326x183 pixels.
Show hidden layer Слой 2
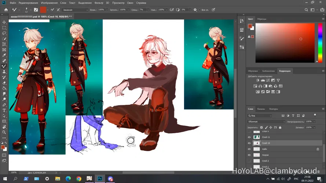249,161
